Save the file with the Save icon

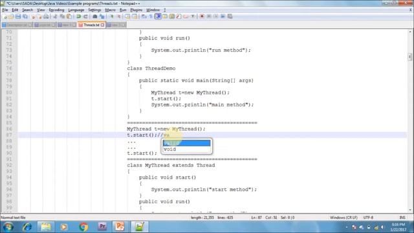pos(18,16)
